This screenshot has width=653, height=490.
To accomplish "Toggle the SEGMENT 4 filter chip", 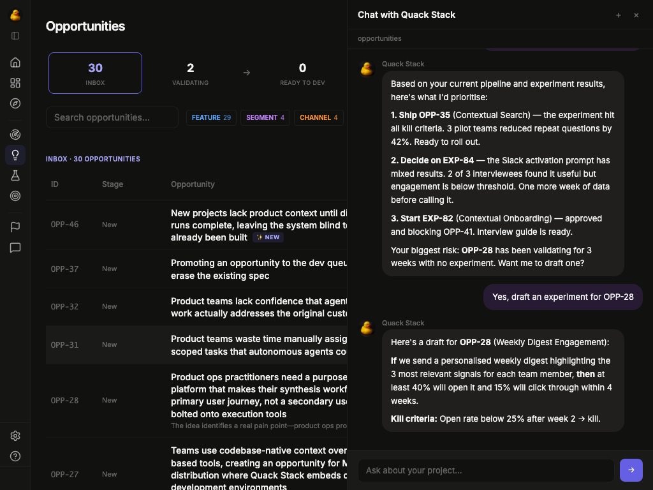I will [x=265, y=117].
